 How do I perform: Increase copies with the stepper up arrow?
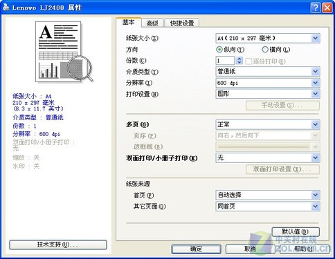239,59
